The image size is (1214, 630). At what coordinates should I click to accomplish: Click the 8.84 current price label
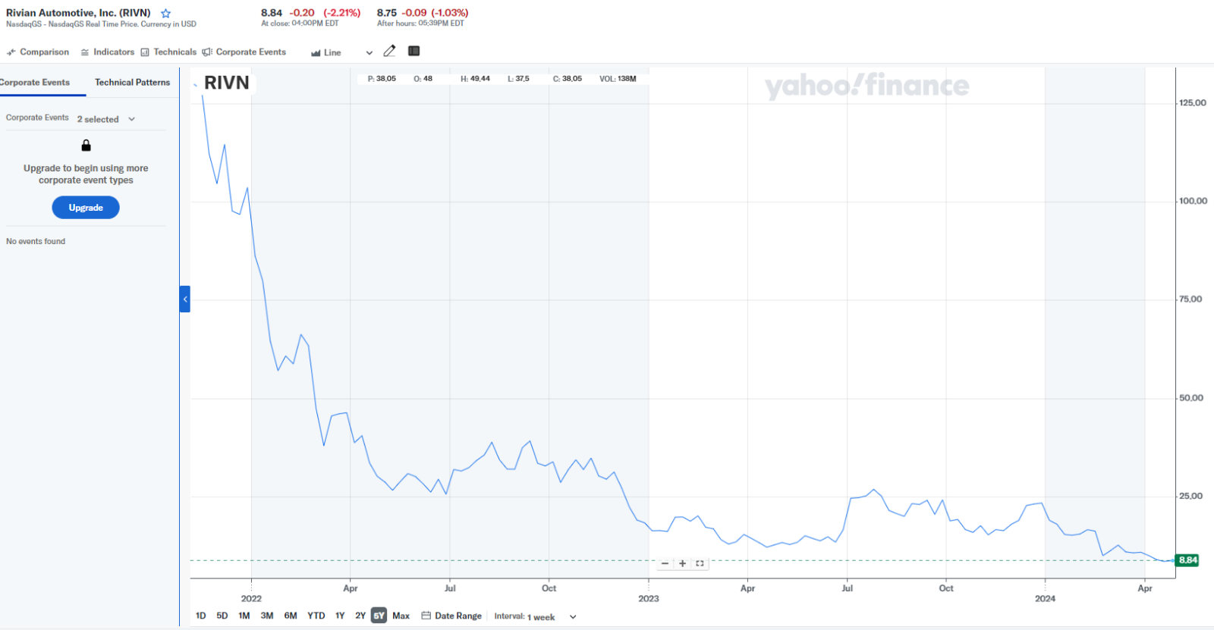(1187, 560)
